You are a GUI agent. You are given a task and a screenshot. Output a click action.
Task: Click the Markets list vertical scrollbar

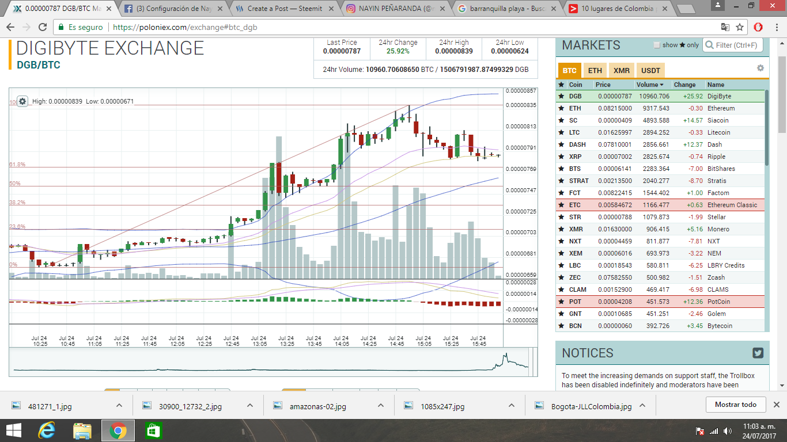pyautogui.click(x=767, y=128)
